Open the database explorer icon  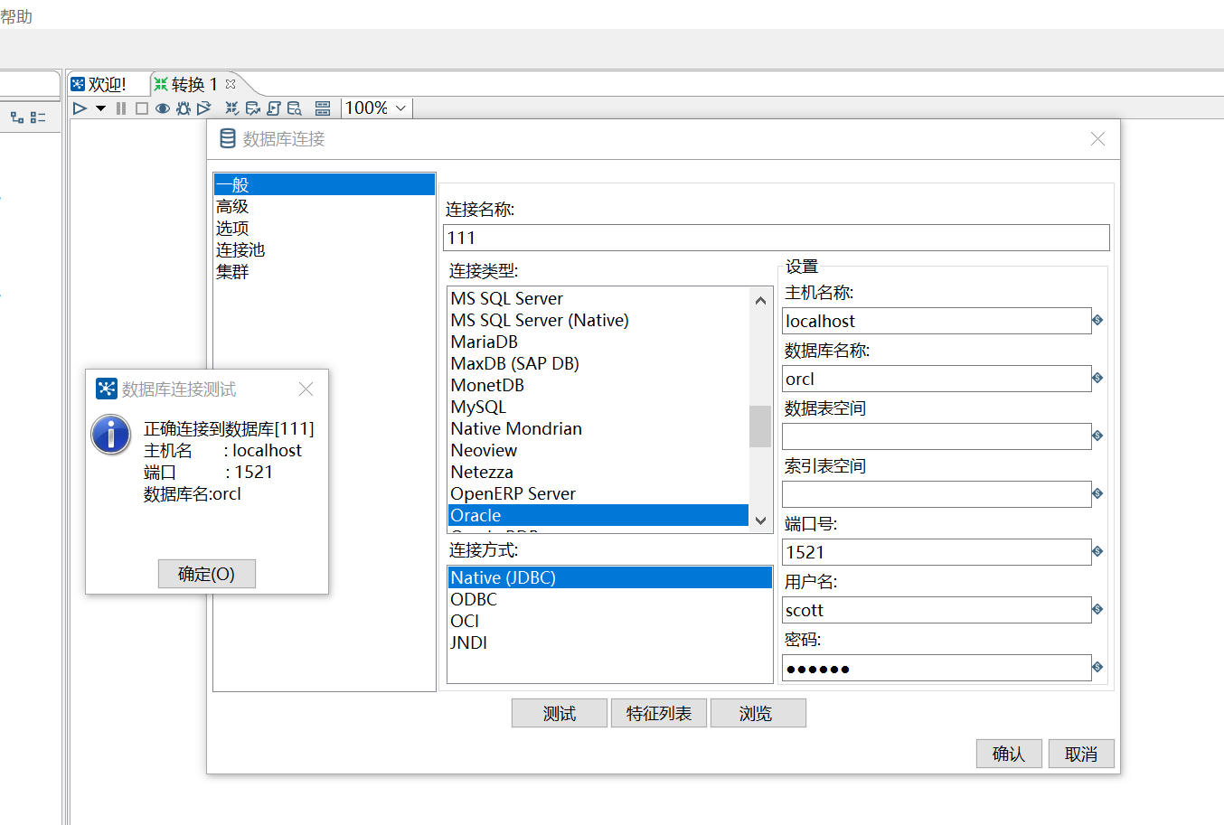click(x=294, y=108)
